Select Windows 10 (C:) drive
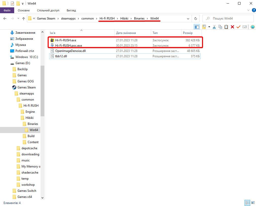This screenshot has width=256, height=206. 24,57
